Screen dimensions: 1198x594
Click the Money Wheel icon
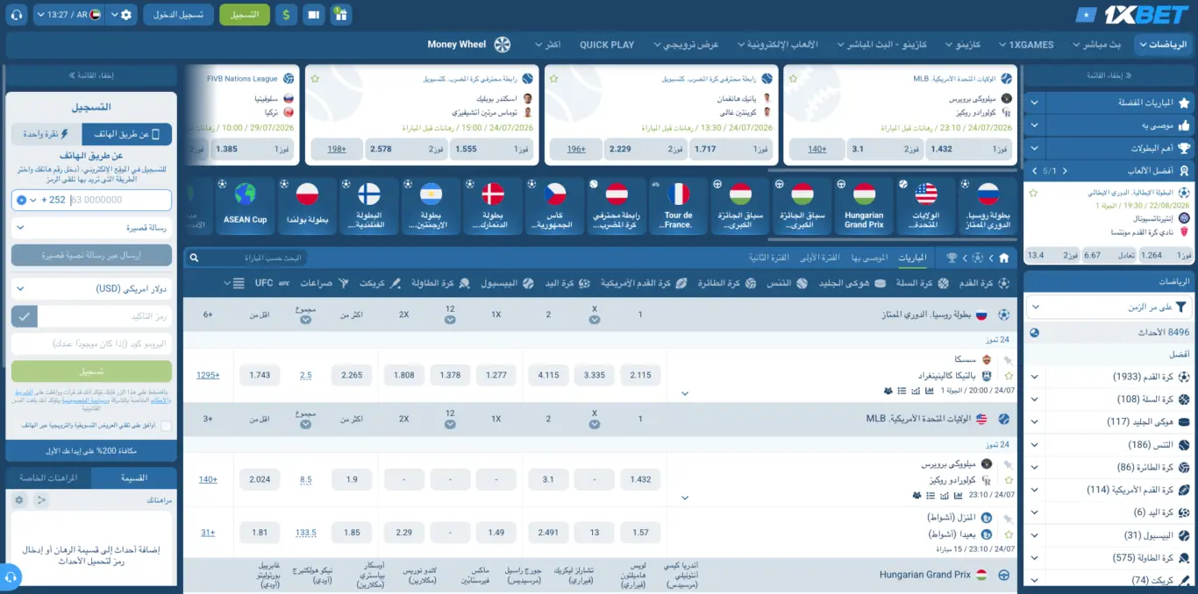(503, 45)
